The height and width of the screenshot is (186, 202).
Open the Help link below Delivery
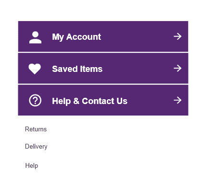pos(32,165)
